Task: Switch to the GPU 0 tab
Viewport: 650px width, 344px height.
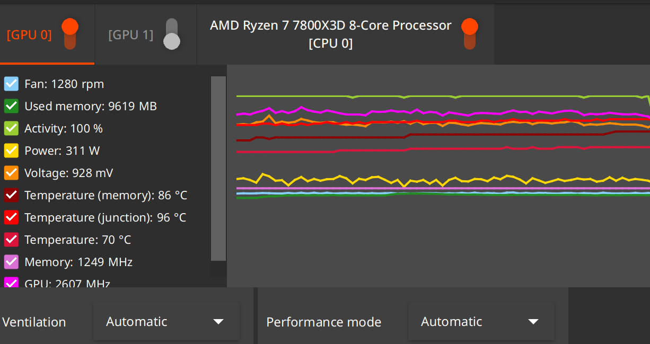Action: click(x=29, y=35)
